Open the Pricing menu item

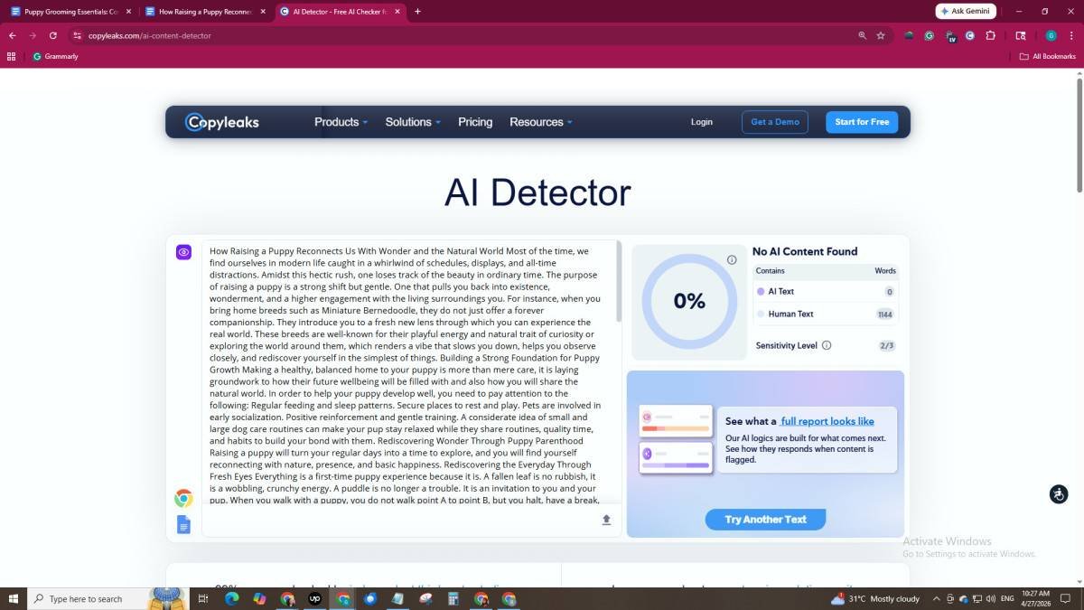coord(475,122)
